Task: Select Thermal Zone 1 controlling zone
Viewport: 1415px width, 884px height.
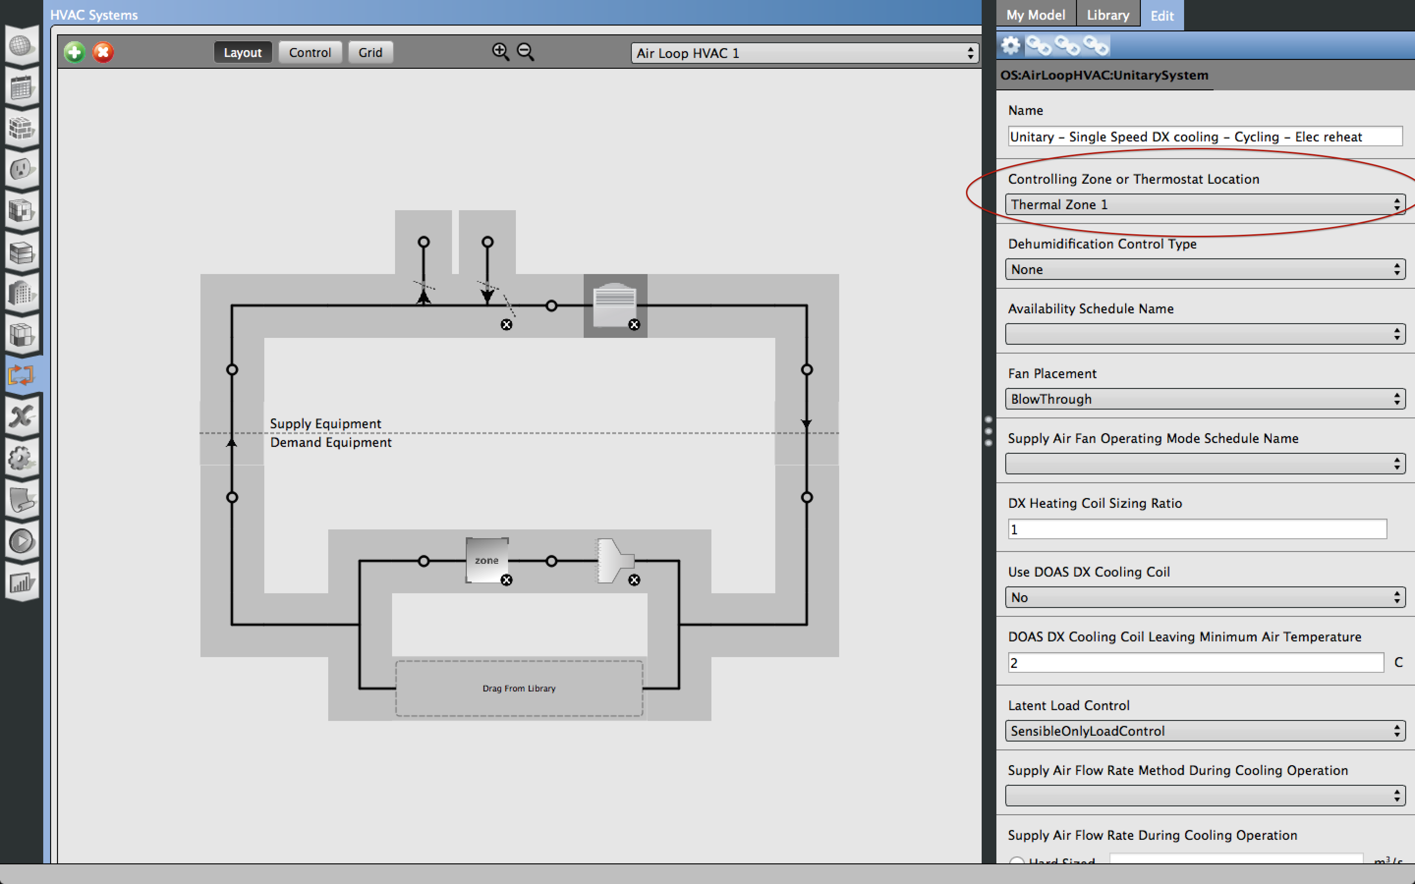Action: [x=1202, y=204]
